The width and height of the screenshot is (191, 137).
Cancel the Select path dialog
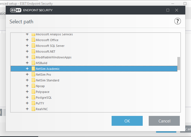(x=164, y=121)
